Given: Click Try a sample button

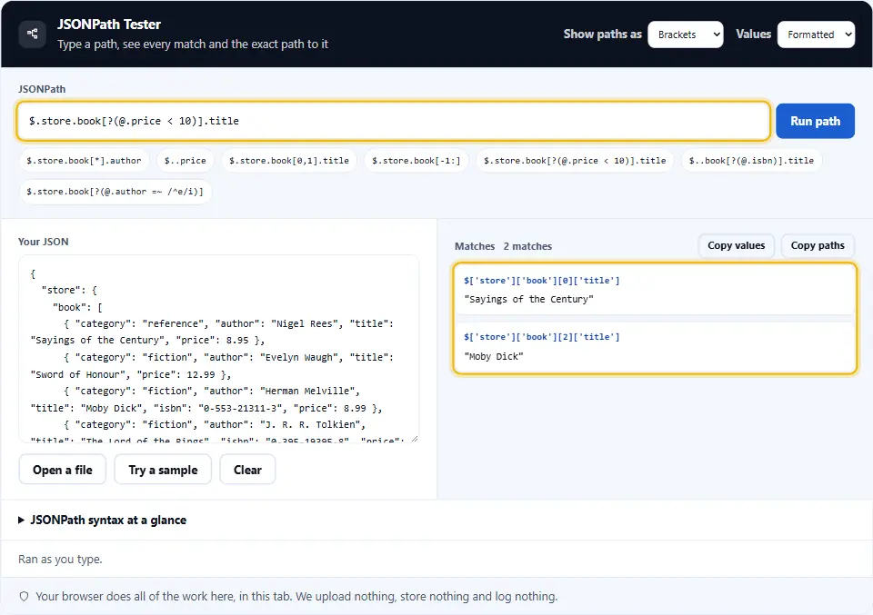Looking at the screenshot, I should (x=163, y=470).
